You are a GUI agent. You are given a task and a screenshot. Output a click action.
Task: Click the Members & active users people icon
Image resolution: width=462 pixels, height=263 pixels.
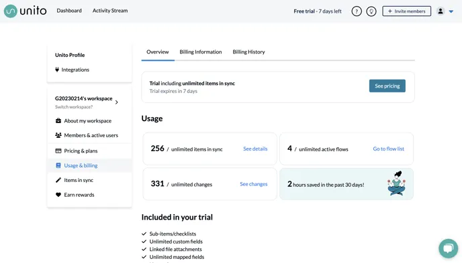[x=58, y=135]
